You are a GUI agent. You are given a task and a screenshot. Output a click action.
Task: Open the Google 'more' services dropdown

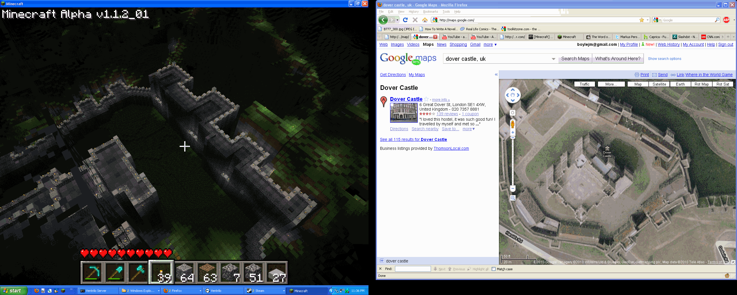[490, 44]
